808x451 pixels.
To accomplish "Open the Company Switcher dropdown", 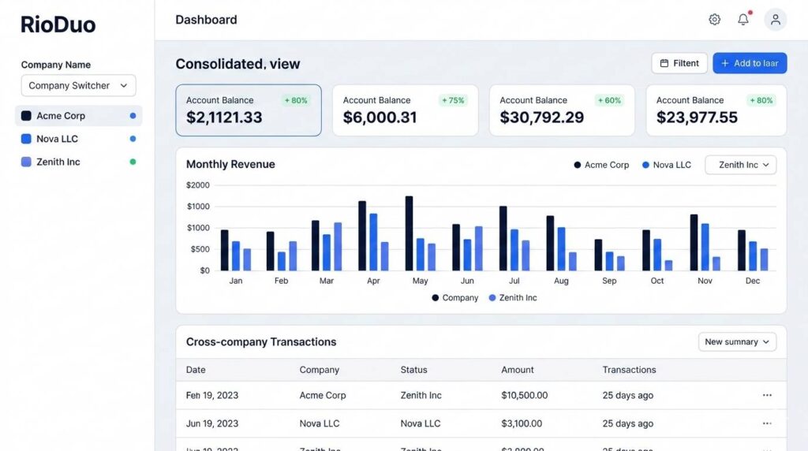I will click(78, 86).
